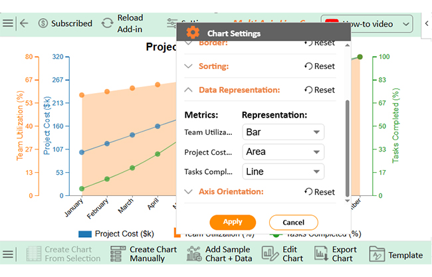Click the Subscribed dollar icon
The width and height of the screenshot is (432, 277).
coord(43,23)
